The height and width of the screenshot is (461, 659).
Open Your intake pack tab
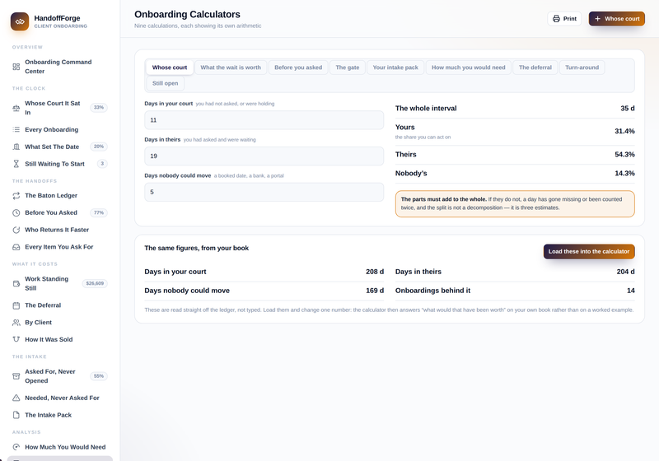(395, 68)
